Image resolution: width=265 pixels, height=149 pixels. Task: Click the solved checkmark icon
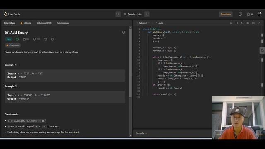tap(17, 39)
